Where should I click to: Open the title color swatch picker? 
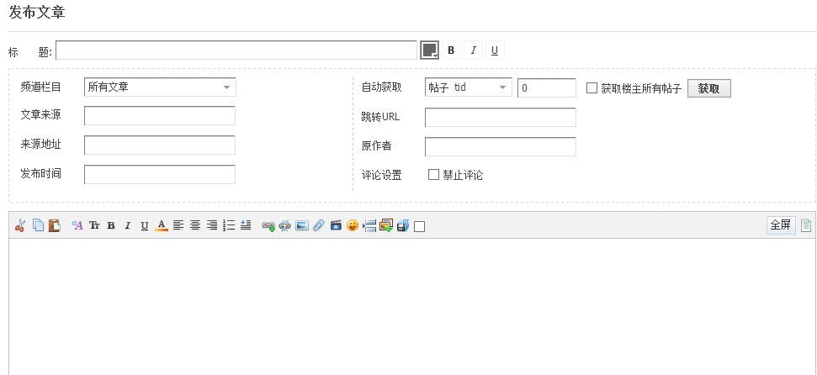click(x=429, y=50)
